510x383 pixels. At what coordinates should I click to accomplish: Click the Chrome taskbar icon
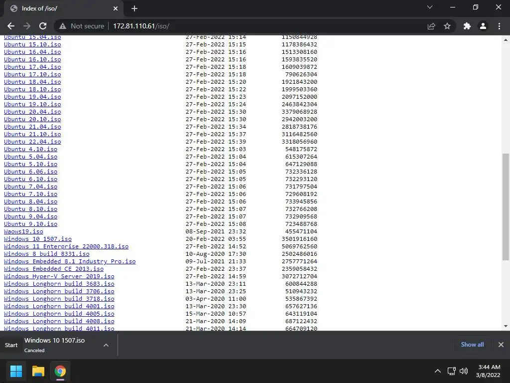click(x=60, y=371)
